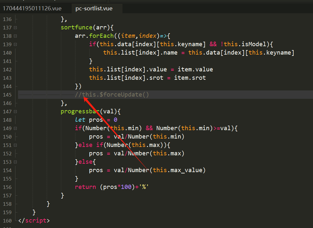Click line number 140 in the gutter
The width and height of the screenshot is (313, 228).
tap(7, 53)
